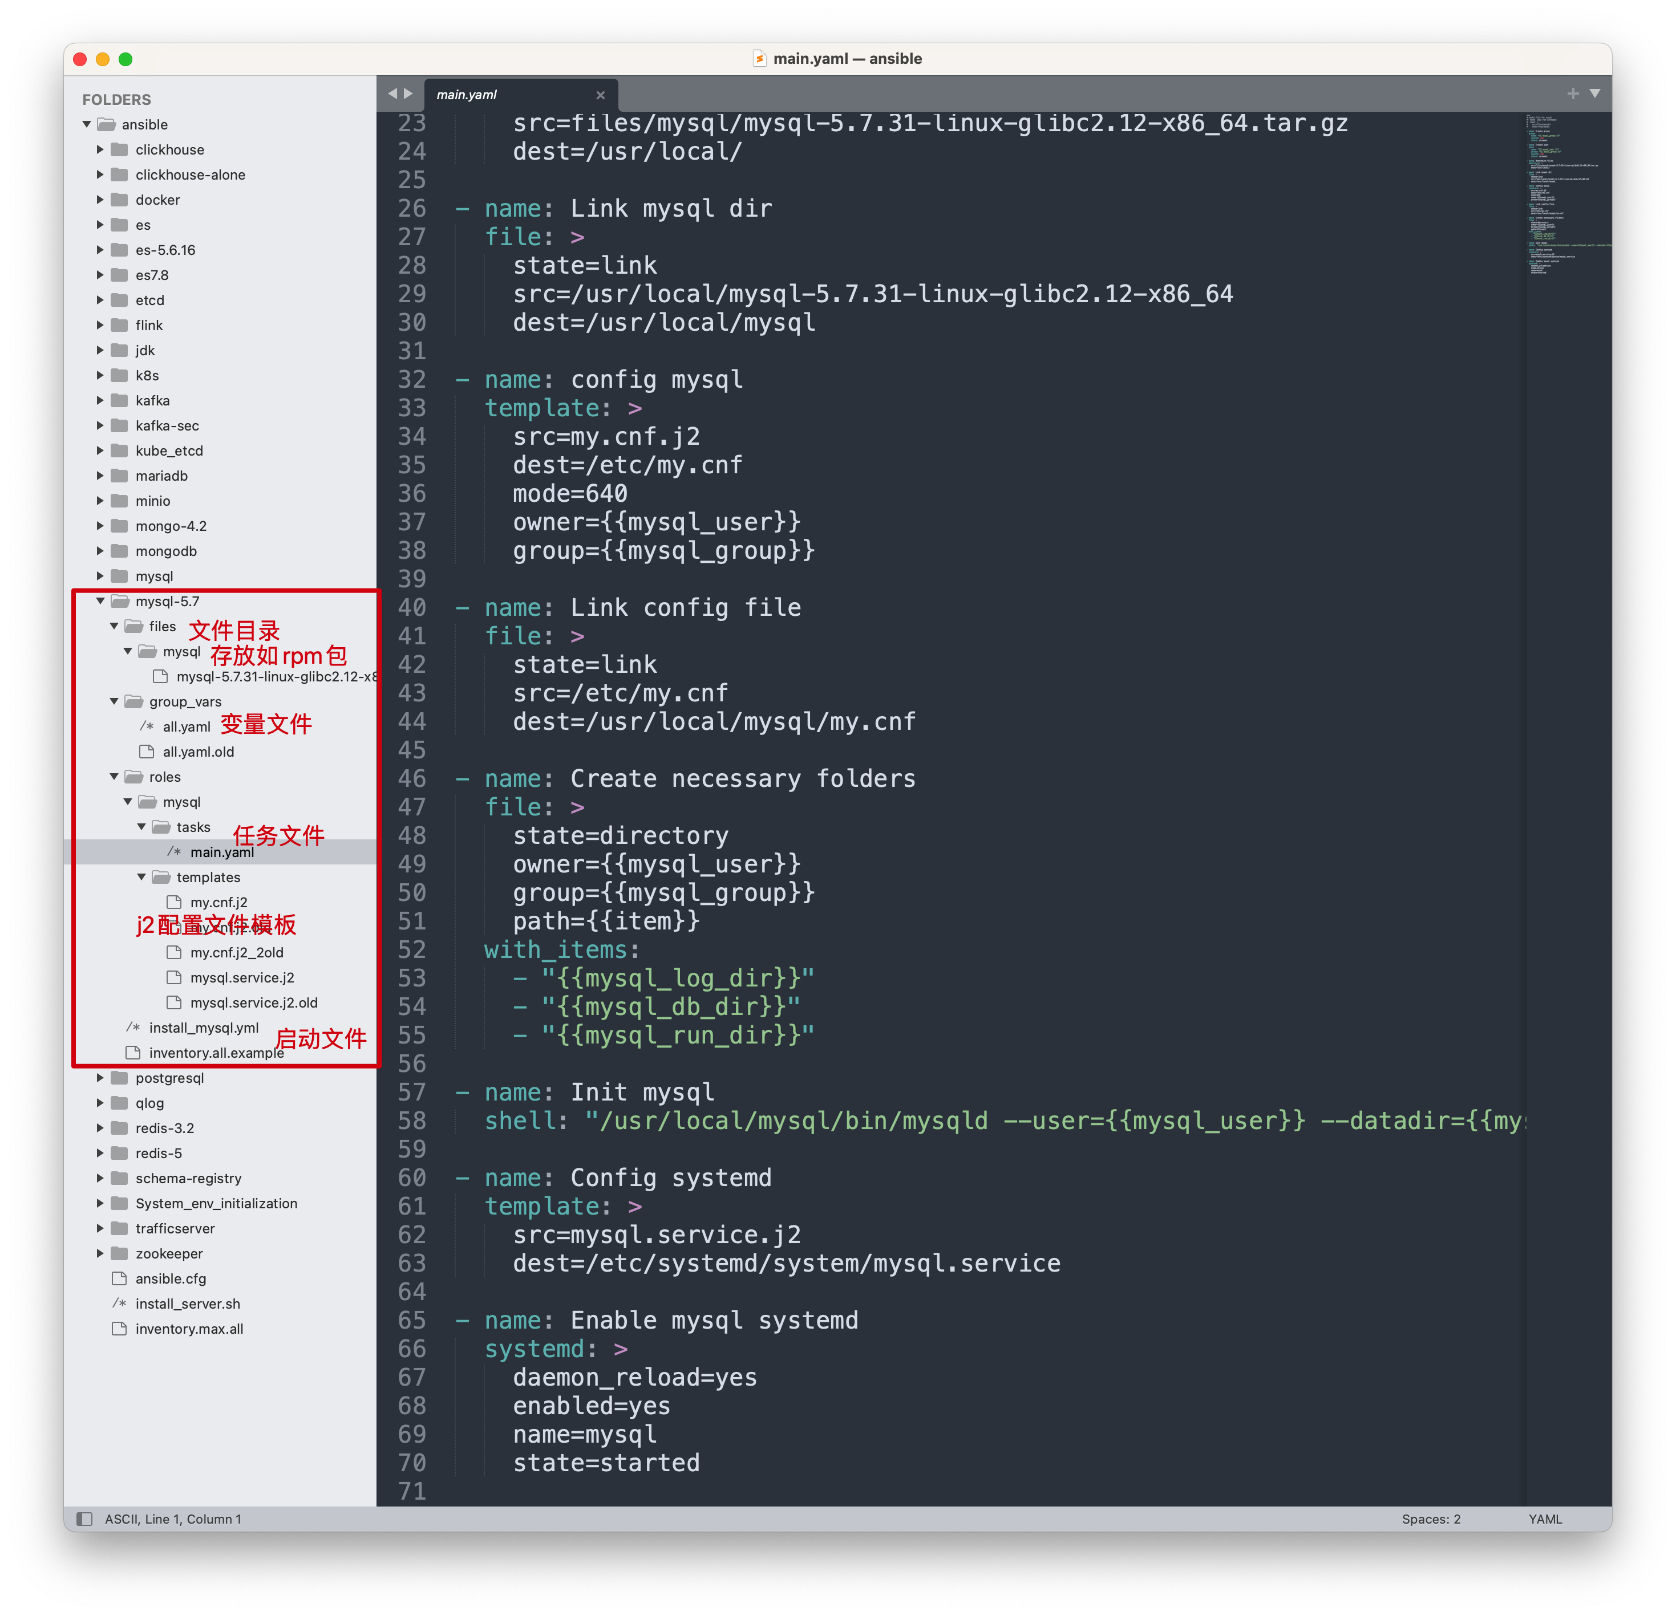Screen dimensions: 1676x1616
Task: Close the main.yaml tab
Action: pos(600,95)
